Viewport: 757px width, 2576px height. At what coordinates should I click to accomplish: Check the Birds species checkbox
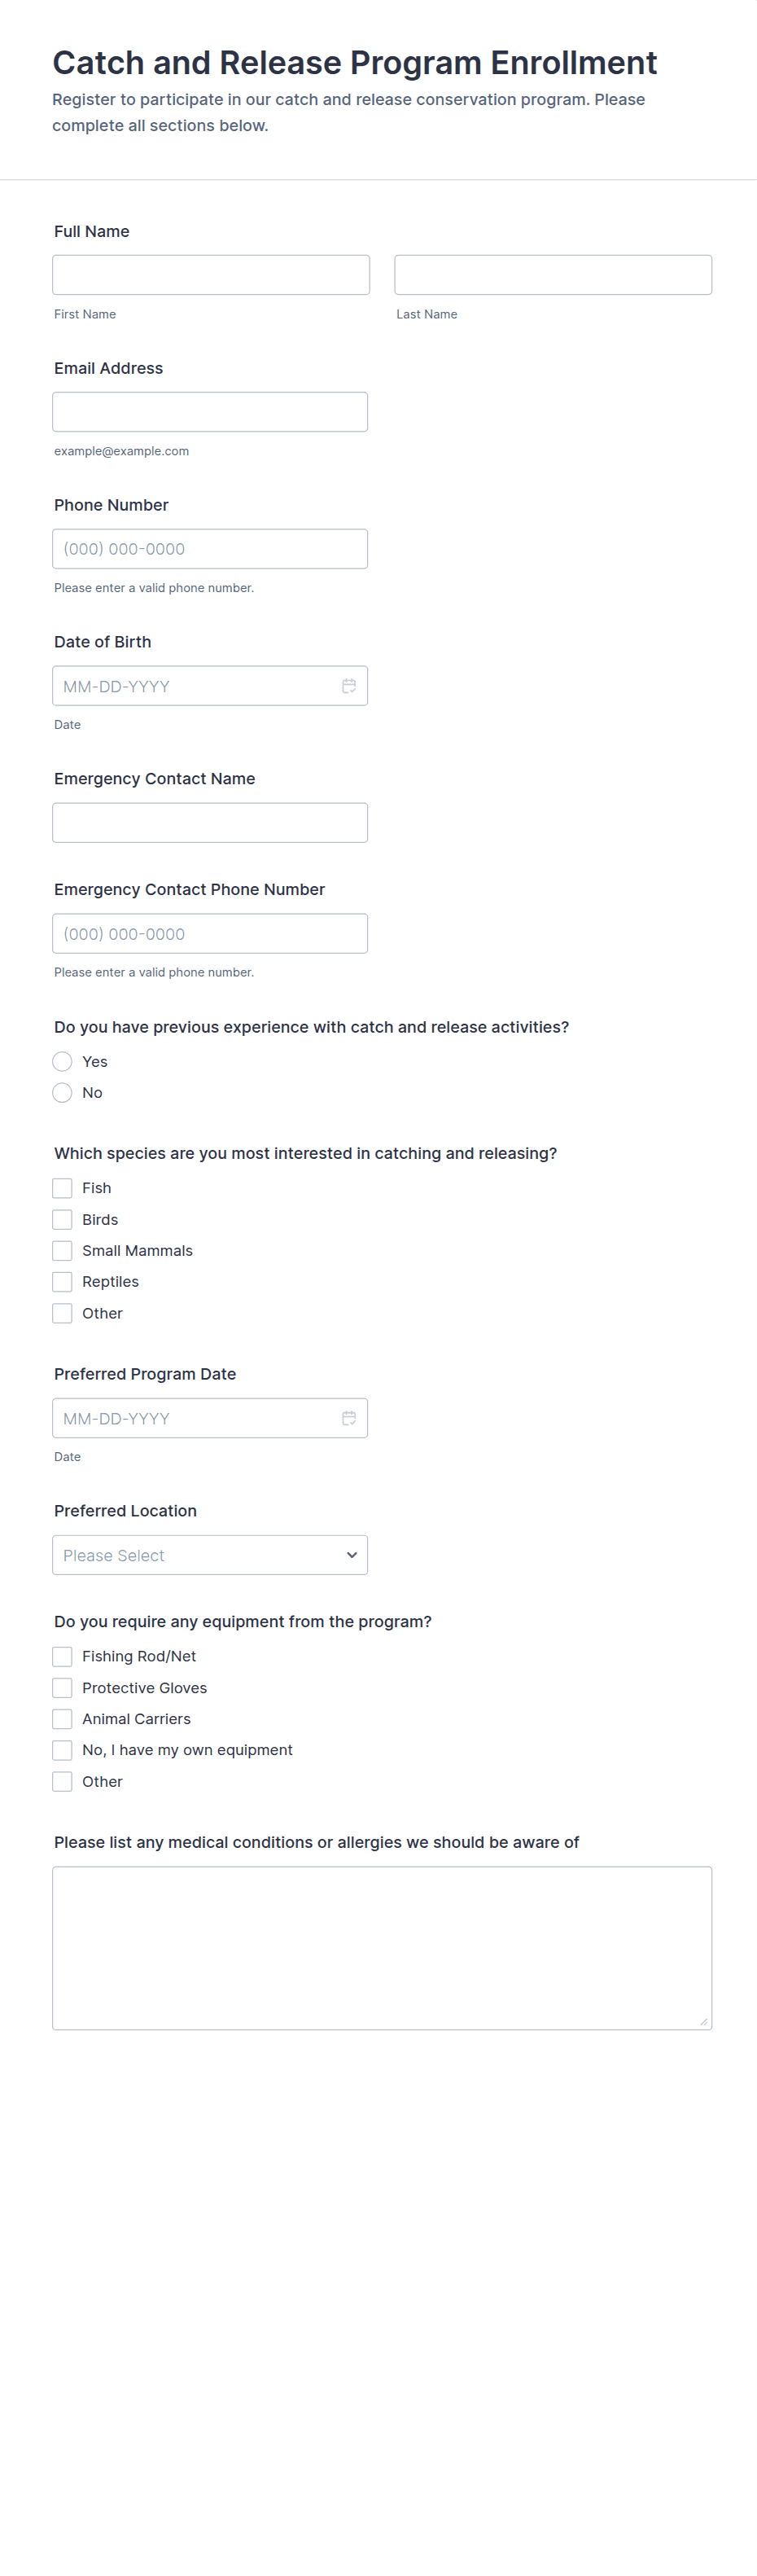[62, 1219]
